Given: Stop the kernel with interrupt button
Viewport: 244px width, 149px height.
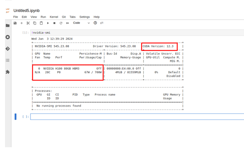Looking at the screenshot, I should (x=54, y=23).
